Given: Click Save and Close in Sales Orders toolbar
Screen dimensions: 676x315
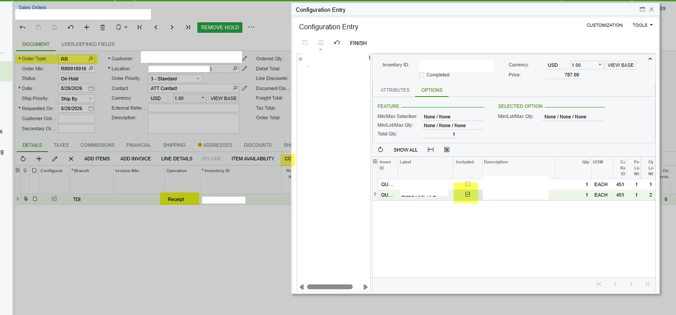Looking at the screenshot, I should 39,27.
